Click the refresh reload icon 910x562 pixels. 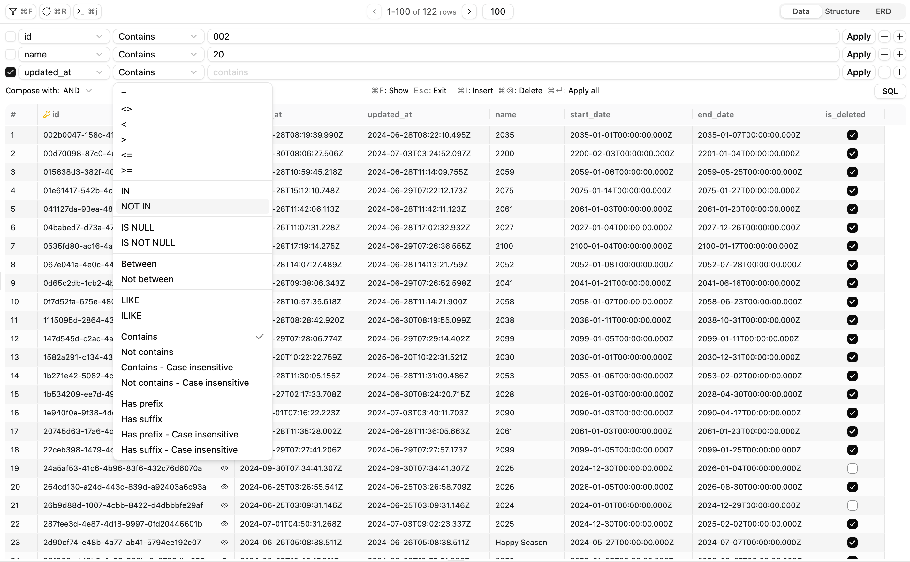(x=46, y=11)
